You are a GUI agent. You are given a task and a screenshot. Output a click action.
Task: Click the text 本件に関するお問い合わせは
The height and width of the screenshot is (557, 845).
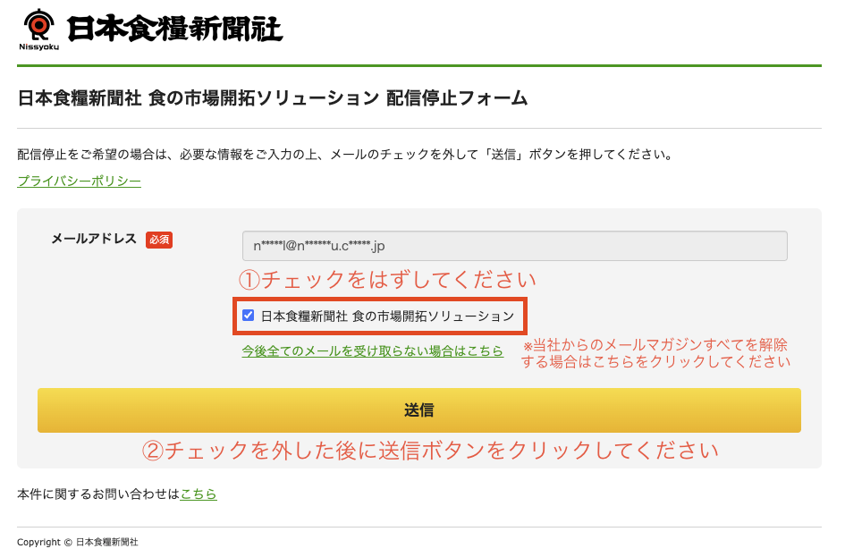(x=98, y=494)
